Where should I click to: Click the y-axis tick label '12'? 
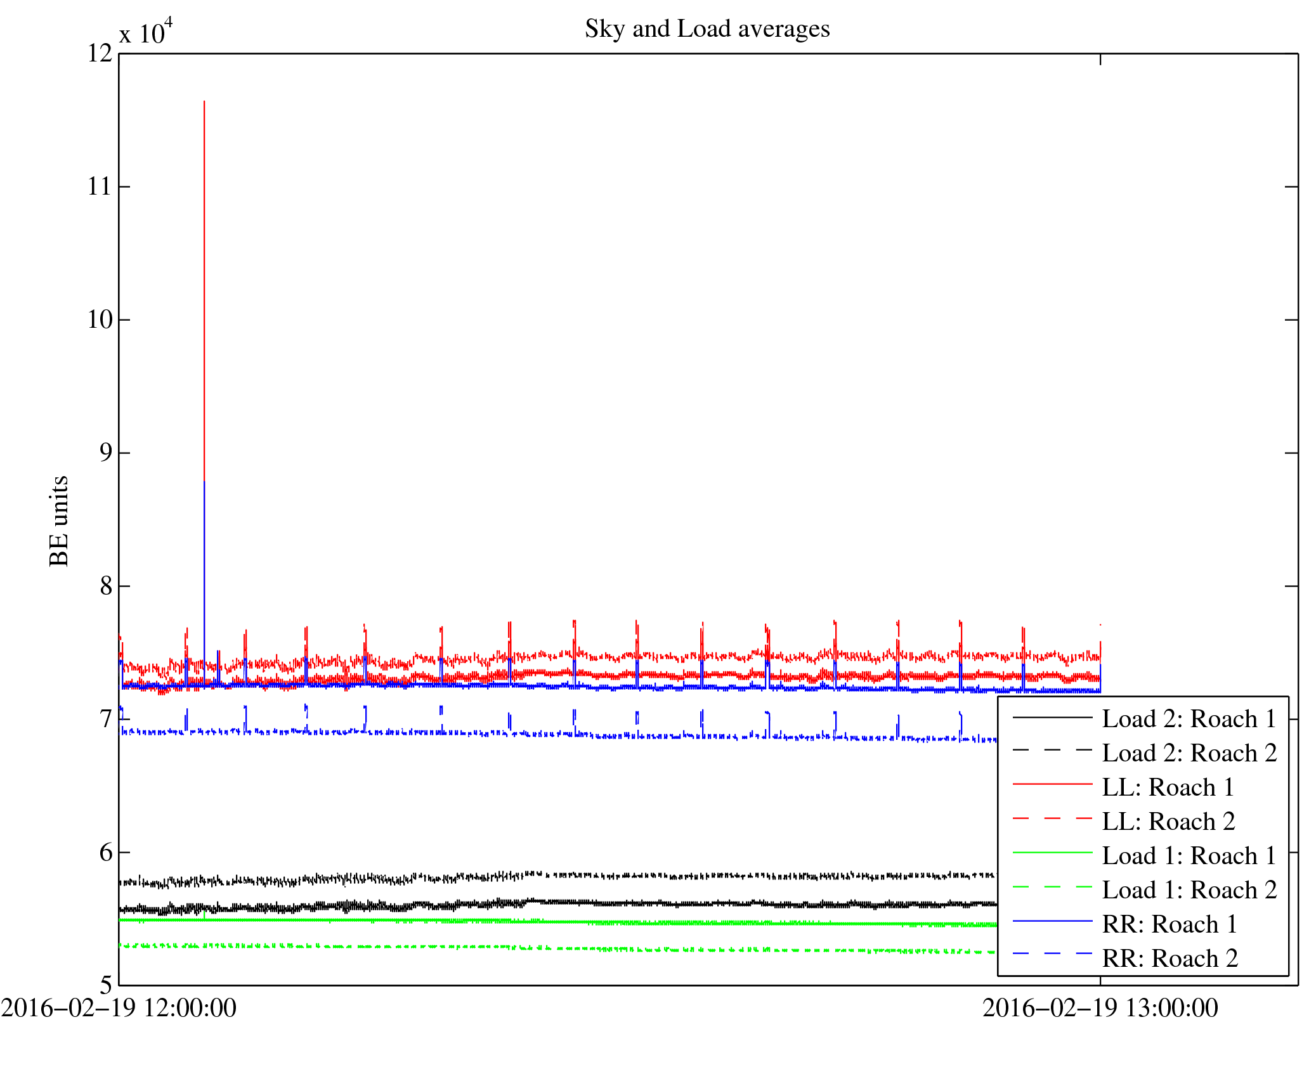click(x=100, y=53)
